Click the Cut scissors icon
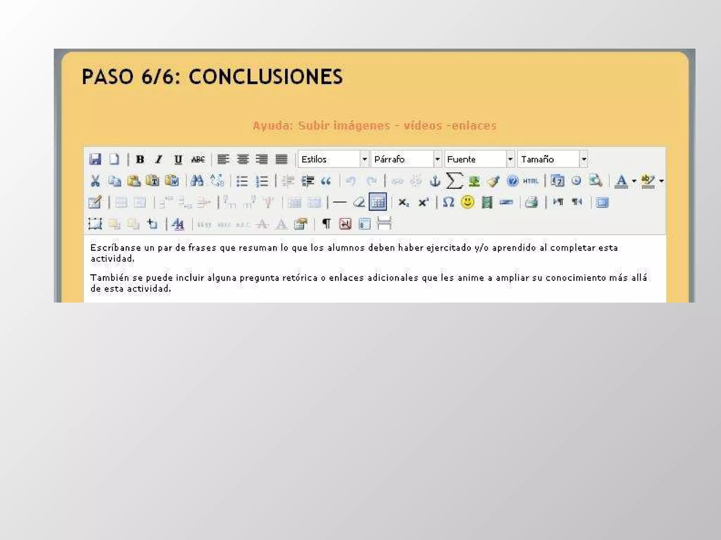The height and width of the screenshot is (540, 721). 95,181
